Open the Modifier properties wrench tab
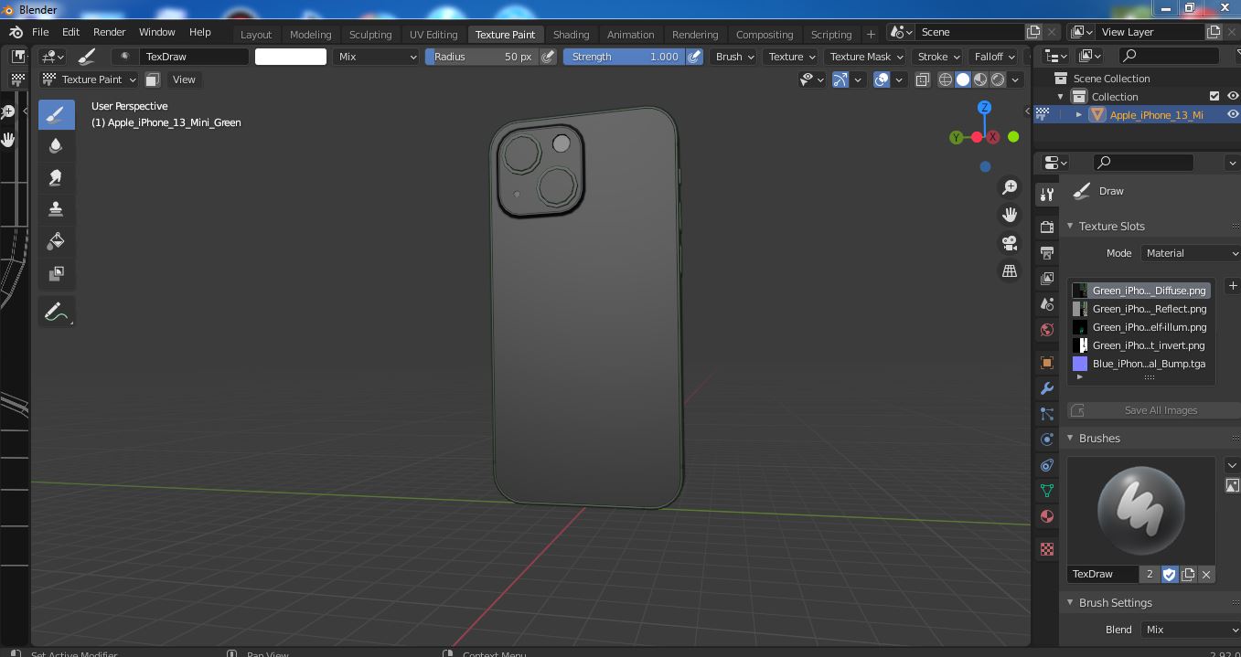 (1047, 388)
